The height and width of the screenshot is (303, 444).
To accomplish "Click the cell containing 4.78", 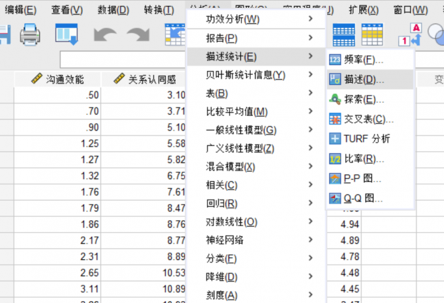I will [343, 257].
